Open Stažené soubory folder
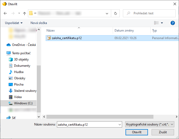This screenshot has height=139, width=179. coord(25,91)
